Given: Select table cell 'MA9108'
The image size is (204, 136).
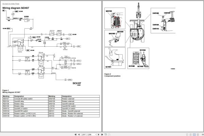Looking at the screenshot, I should tap(55, 99).
